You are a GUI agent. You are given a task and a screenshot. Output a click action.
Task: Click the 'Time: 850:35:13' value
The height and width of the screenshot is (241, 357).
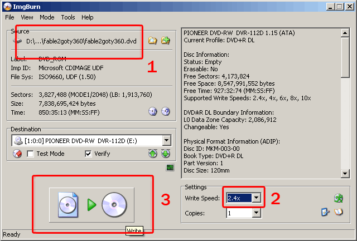tap(69, 112)
